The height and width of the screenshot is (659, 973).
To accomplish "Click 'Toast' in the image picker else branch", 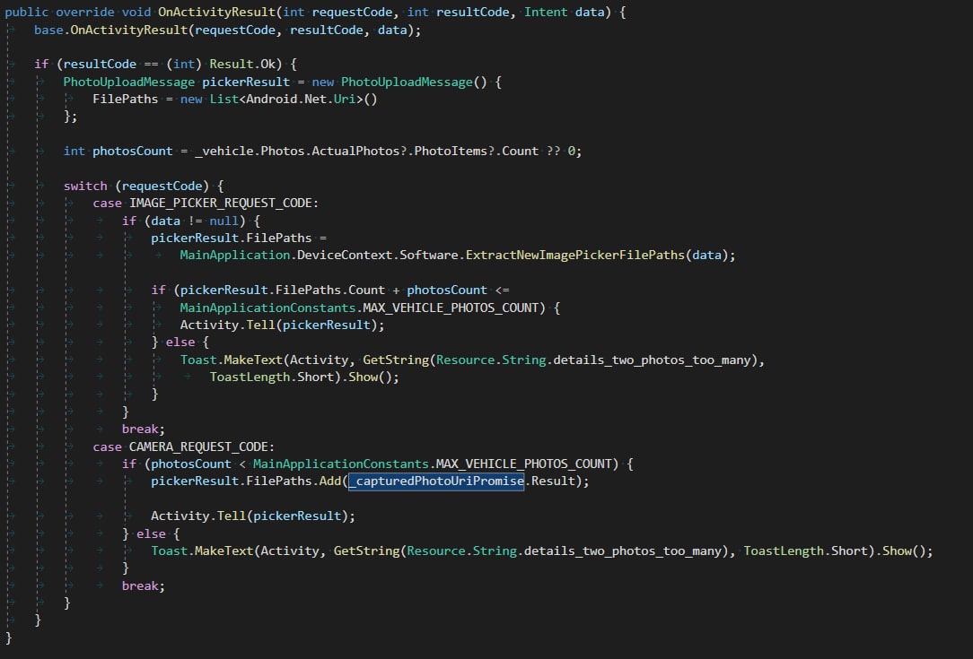I will [x=198, y=360].
